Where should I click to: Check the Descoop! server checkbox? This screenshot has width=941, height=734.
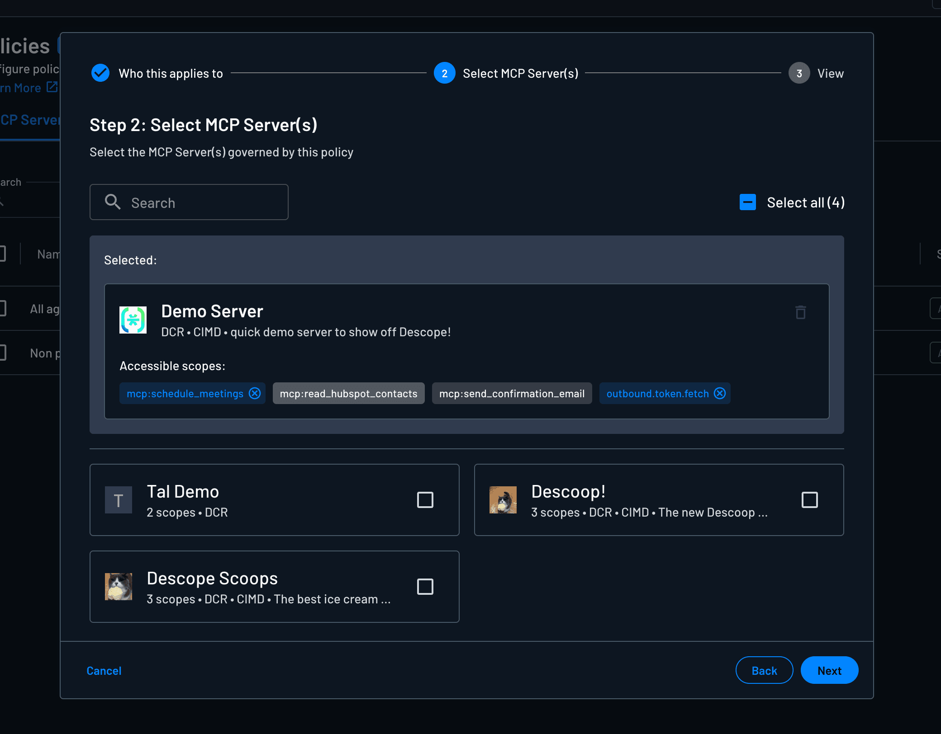[809, 500]
